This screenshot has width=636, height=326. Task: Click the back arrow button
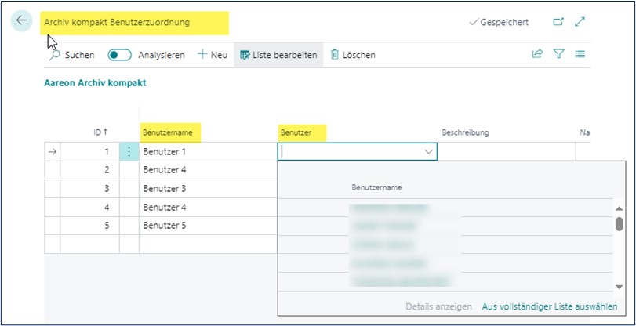click(x=22, y=21)
